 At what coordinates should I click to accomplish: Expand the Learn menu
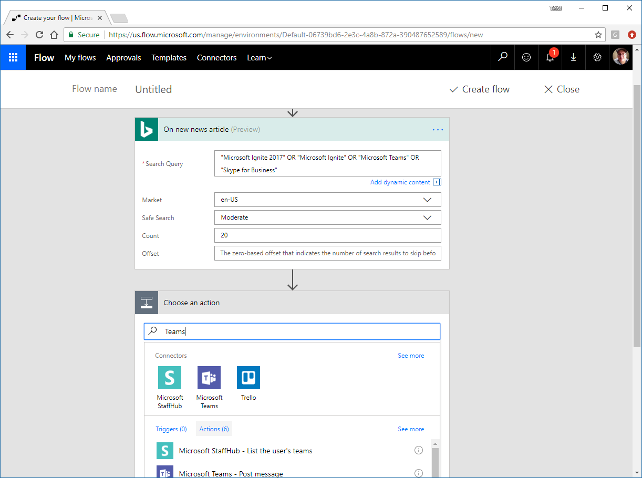click(259, 57)
